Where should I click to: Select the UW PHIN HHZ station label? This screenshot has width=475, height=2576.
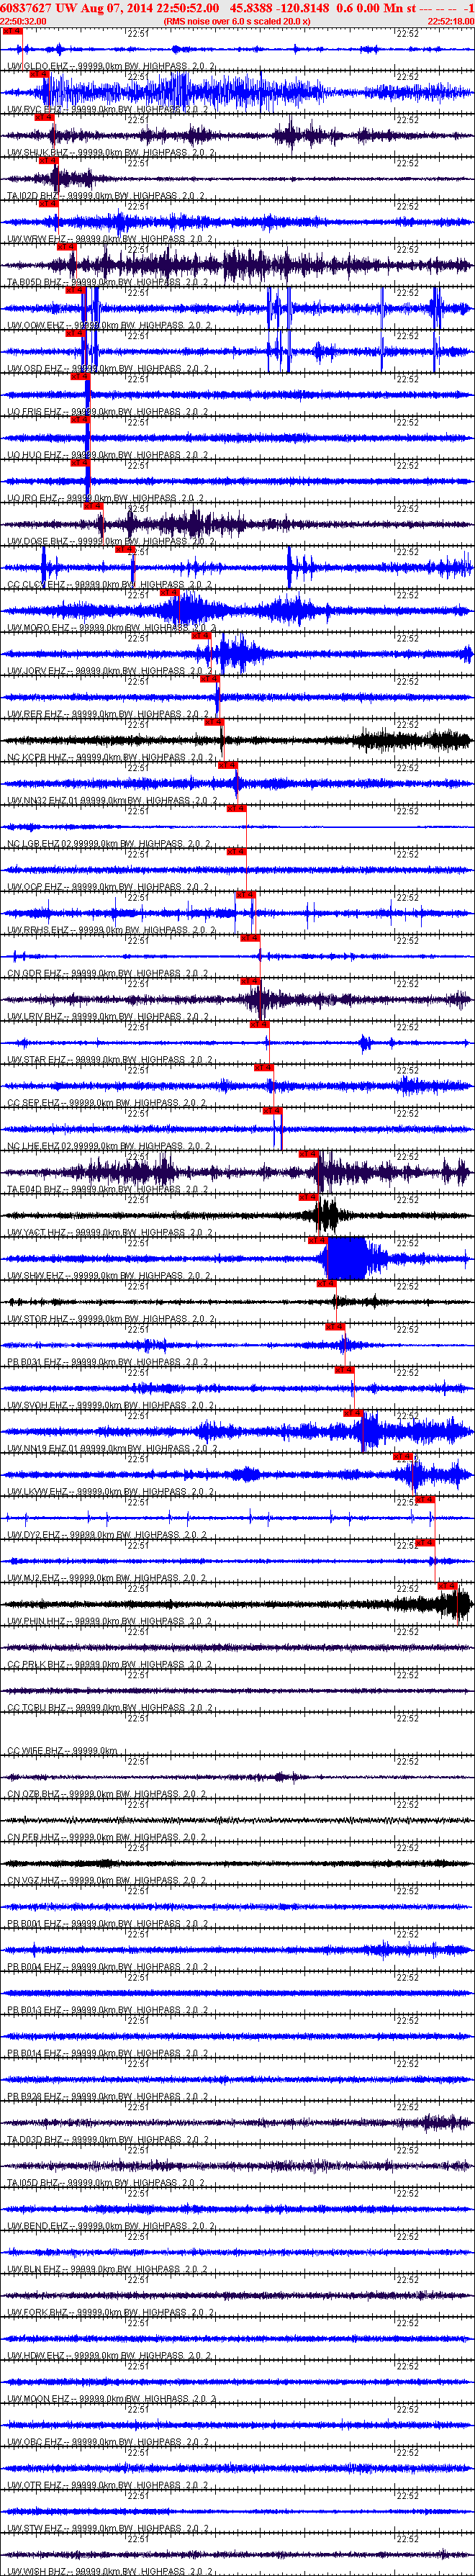[109, 1620]
